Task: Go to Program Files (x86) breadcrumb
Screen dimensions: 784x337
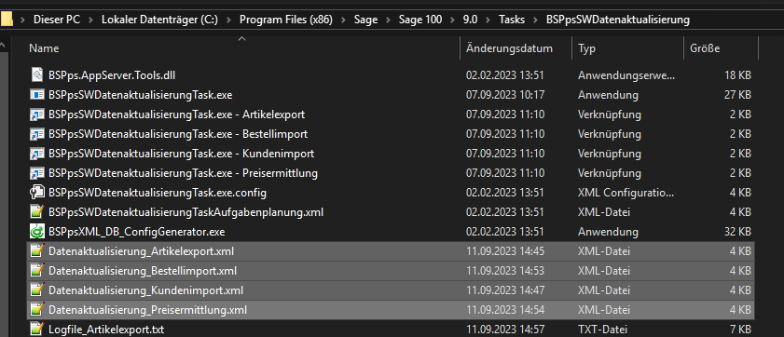Action: click(286, 20)
